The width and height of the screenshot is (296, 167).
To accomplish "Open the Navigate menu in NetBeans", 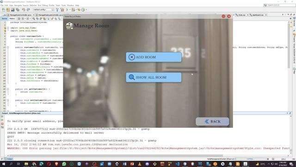I will (18, 5).
